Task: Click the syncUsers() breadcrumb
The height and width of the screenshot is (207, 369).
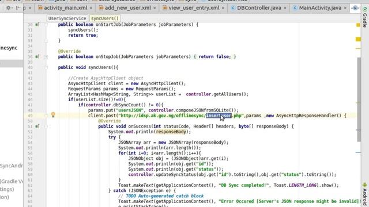Action: pos(105,18)
